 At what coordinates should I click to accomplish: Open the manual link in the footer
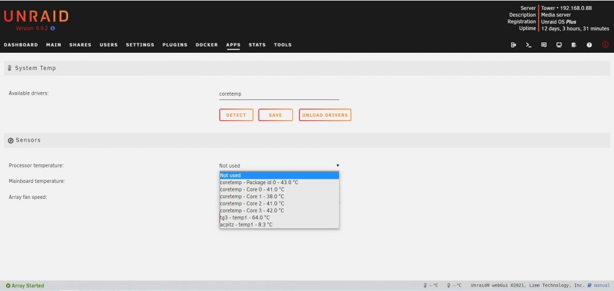click(x=599, y=285)
